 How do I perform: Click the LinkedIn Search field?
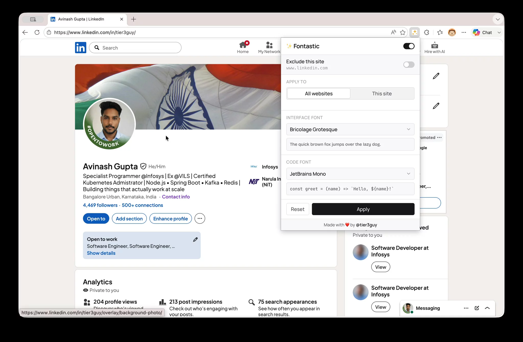point(135,48)
